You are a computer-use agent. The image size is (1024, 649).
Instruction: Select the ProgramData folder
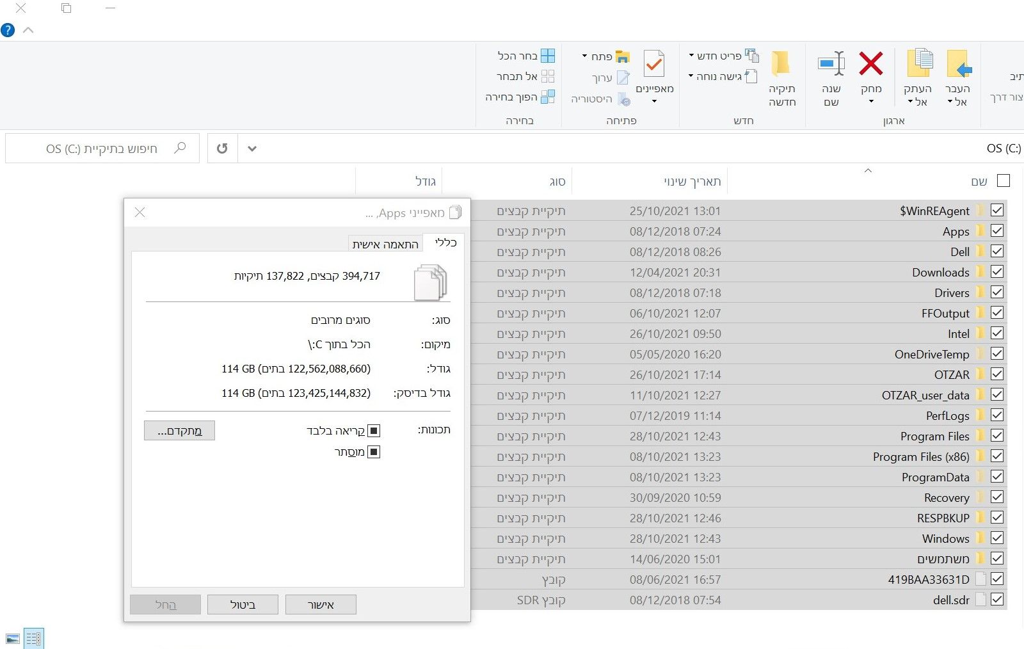(x=739, y=477)
